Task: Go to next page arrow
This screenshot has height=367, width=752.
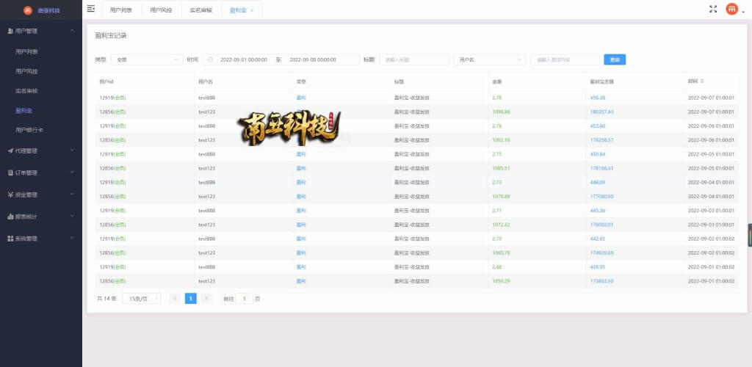Action: [206, 299]
